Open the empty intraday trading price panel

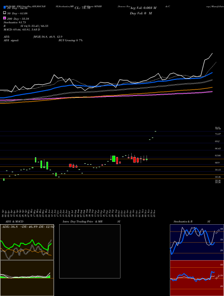[x=90, y=251]
